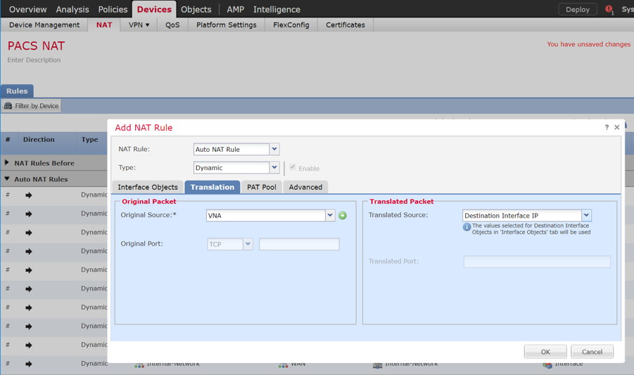Click the help question mark in dialog
634x375 pixels.
pos(607,128)
